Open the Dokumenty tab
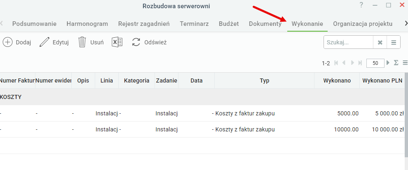408x170 pixels. point(265,24)
